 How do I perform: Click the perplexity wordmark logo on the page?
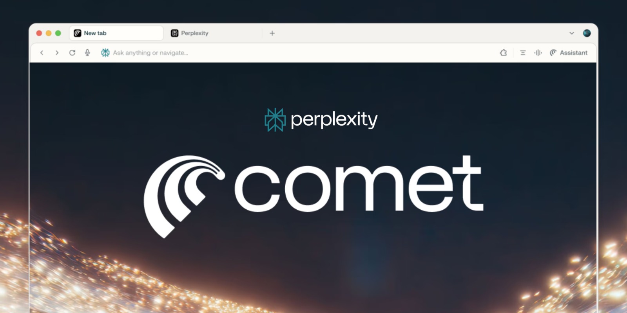[x=321, y=120]
